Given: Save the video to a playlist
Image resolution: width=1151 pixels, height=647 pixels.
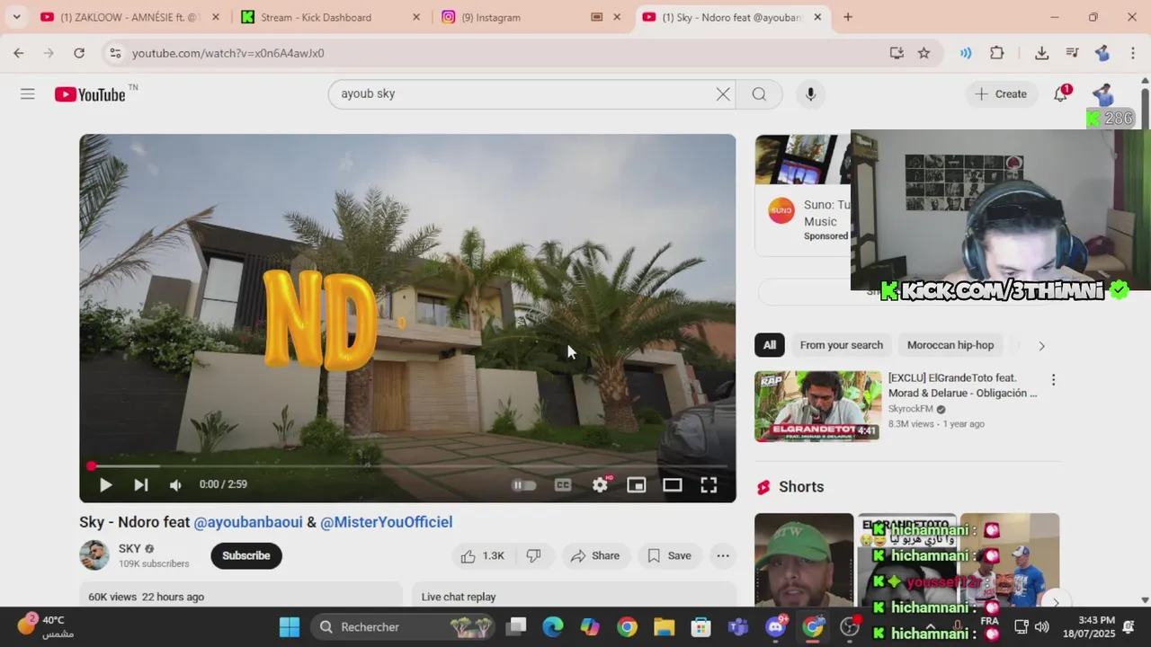Looking at the screenshot, I should pos(669,555).
